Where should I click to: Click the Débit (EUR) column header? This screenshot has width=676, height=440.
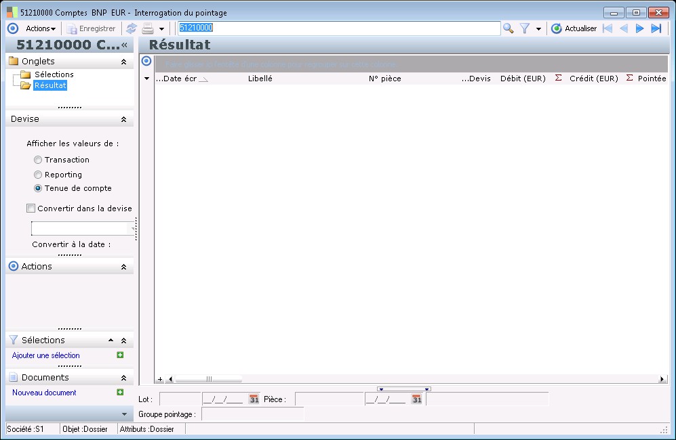pos(523,79)
